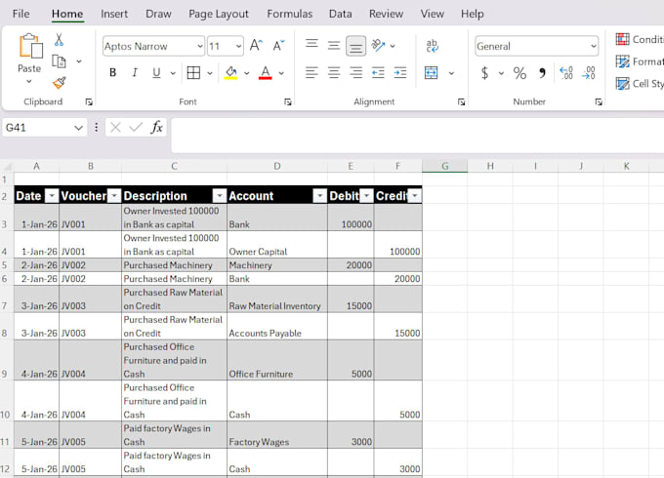Click the Insert Function fx icon
This screenshot has height=478, width=664.
(156, 127)
